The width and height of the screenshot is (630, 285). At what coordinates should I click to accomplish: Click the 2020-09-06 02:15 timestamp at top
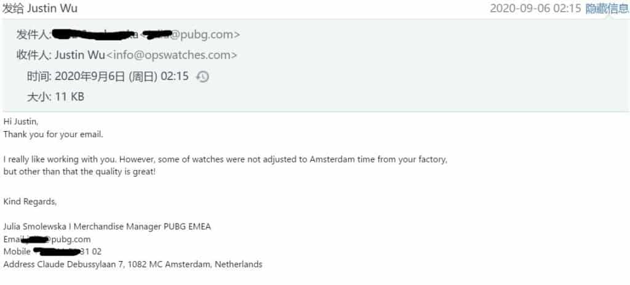[x=535, y=9]
